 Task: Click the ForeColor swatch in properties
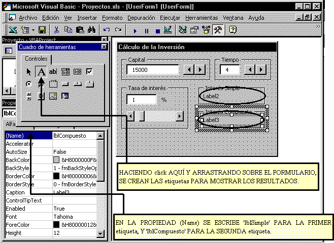56,224
